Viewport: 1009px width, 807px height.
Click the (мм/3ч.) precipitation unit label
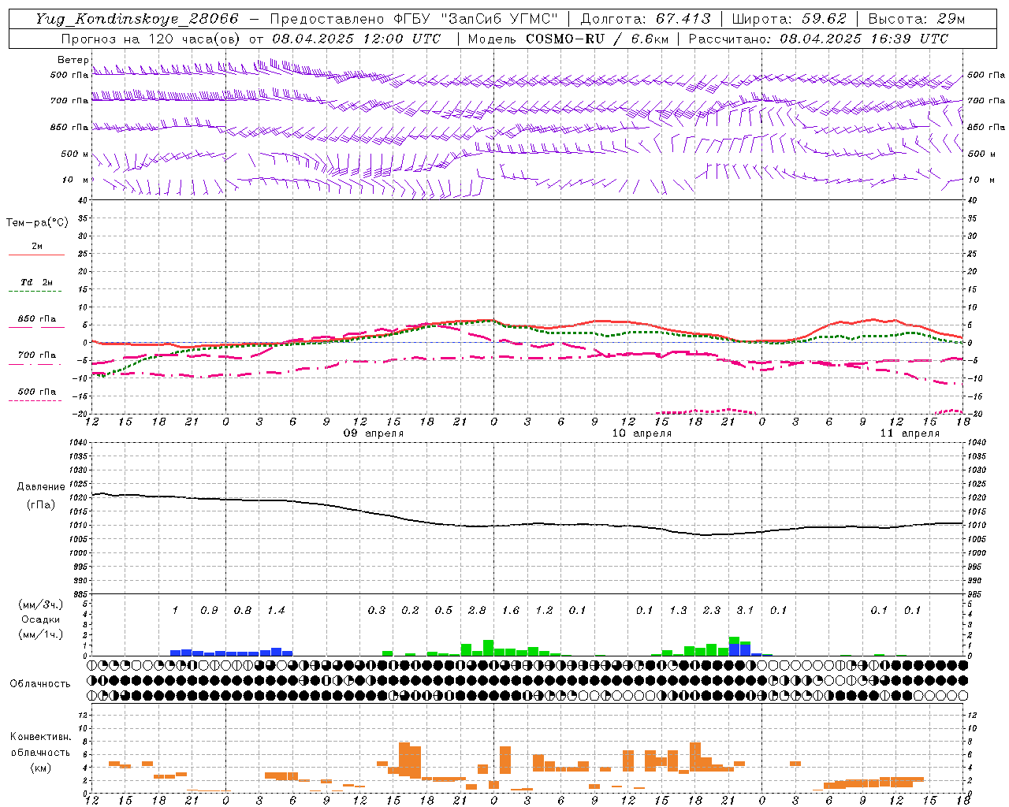pyautogui.click(x=41, y=604)
